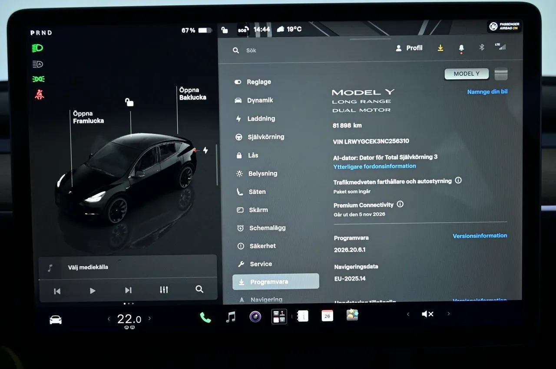This screenshot has height=369, width=556.
Task: Tap the Sök search field
Action: [251, 50]
